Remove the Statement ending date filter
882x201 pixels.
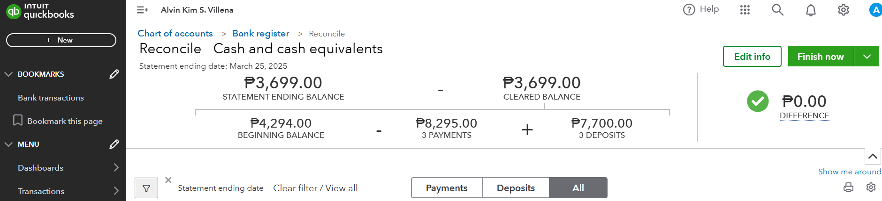[x=168, y=180]
